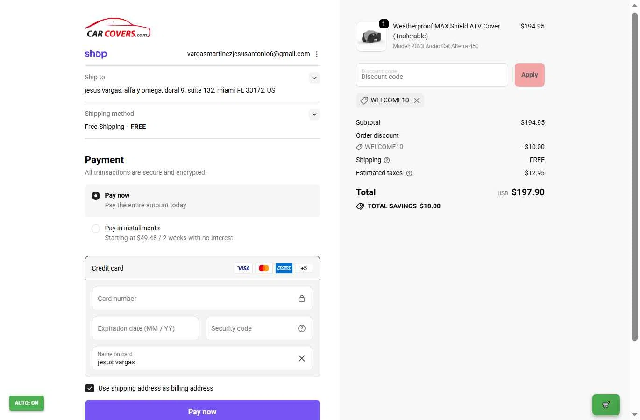Viewport: 640px width, 420px height.
Task: Apply the discount code
Action: point(529,75)
